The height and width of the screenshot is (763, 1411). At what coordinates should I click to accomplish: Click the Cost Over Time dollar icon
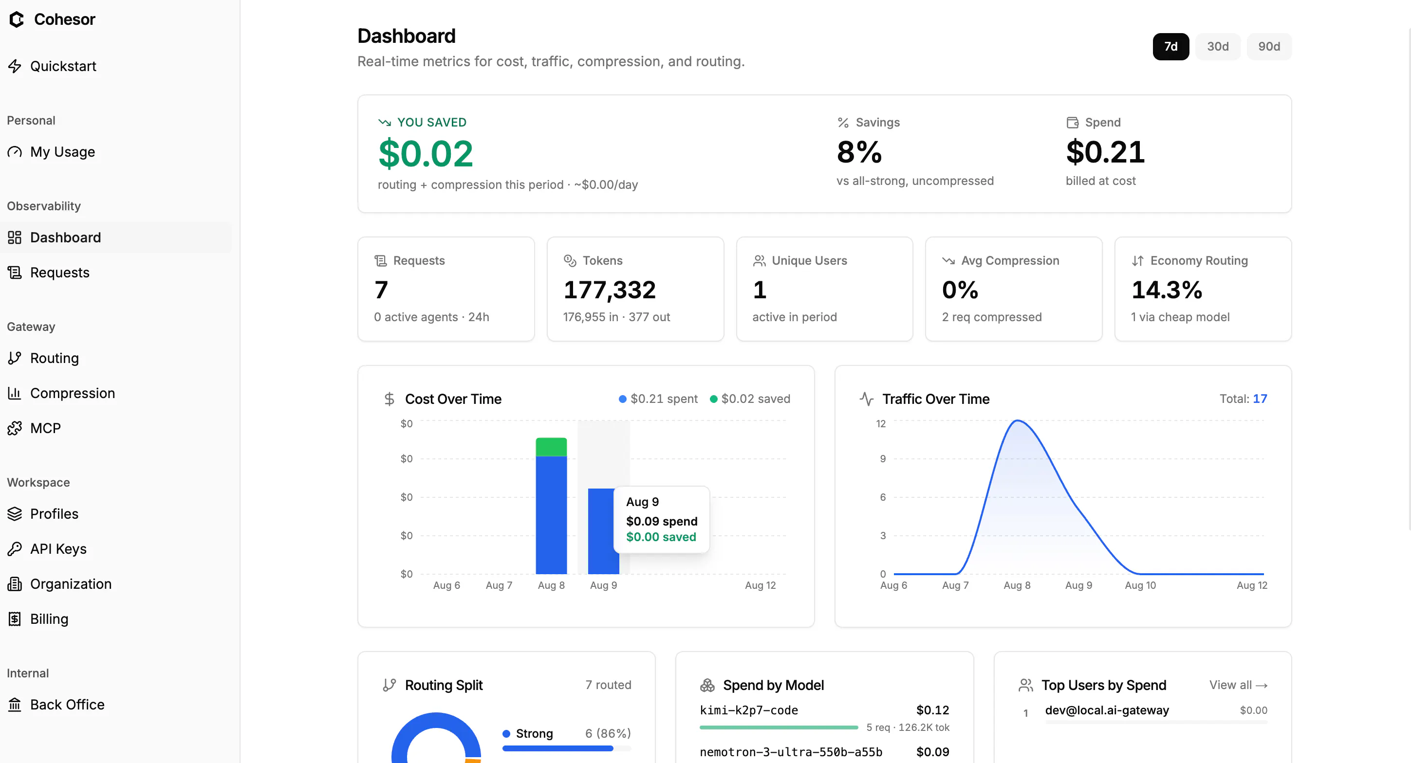pos(390,399)
